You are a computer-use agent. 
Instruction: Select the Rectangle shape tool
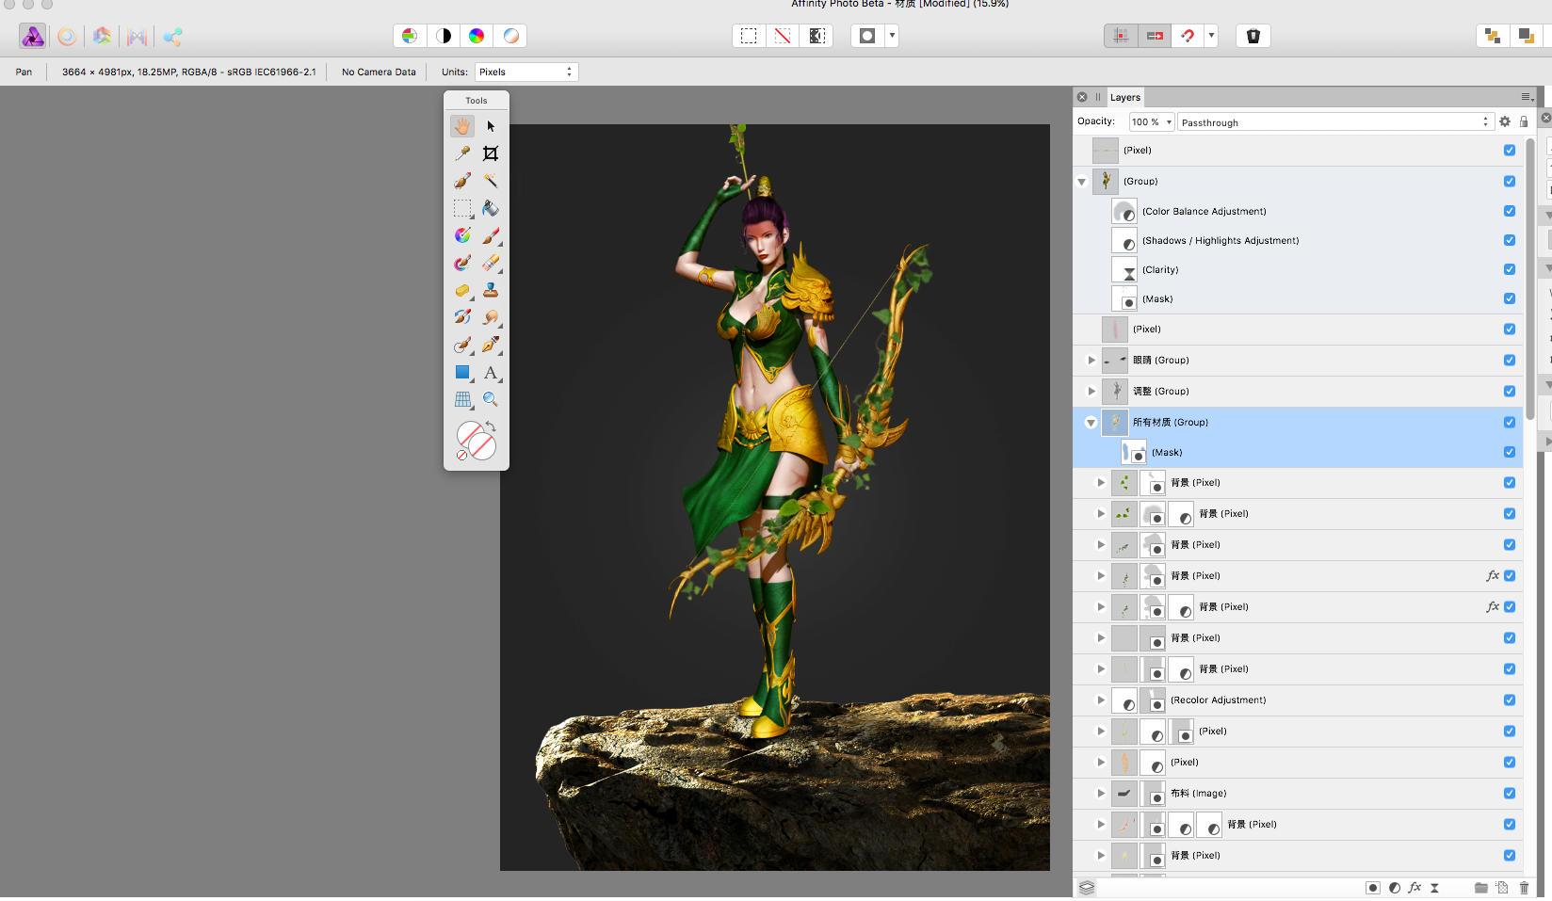(462, 373)
